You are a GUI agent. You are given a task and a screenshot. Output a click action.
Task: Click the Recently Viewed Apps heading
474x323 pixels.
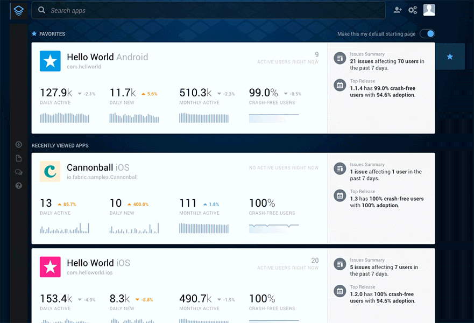pyautogui.click(x=60, y=145)
